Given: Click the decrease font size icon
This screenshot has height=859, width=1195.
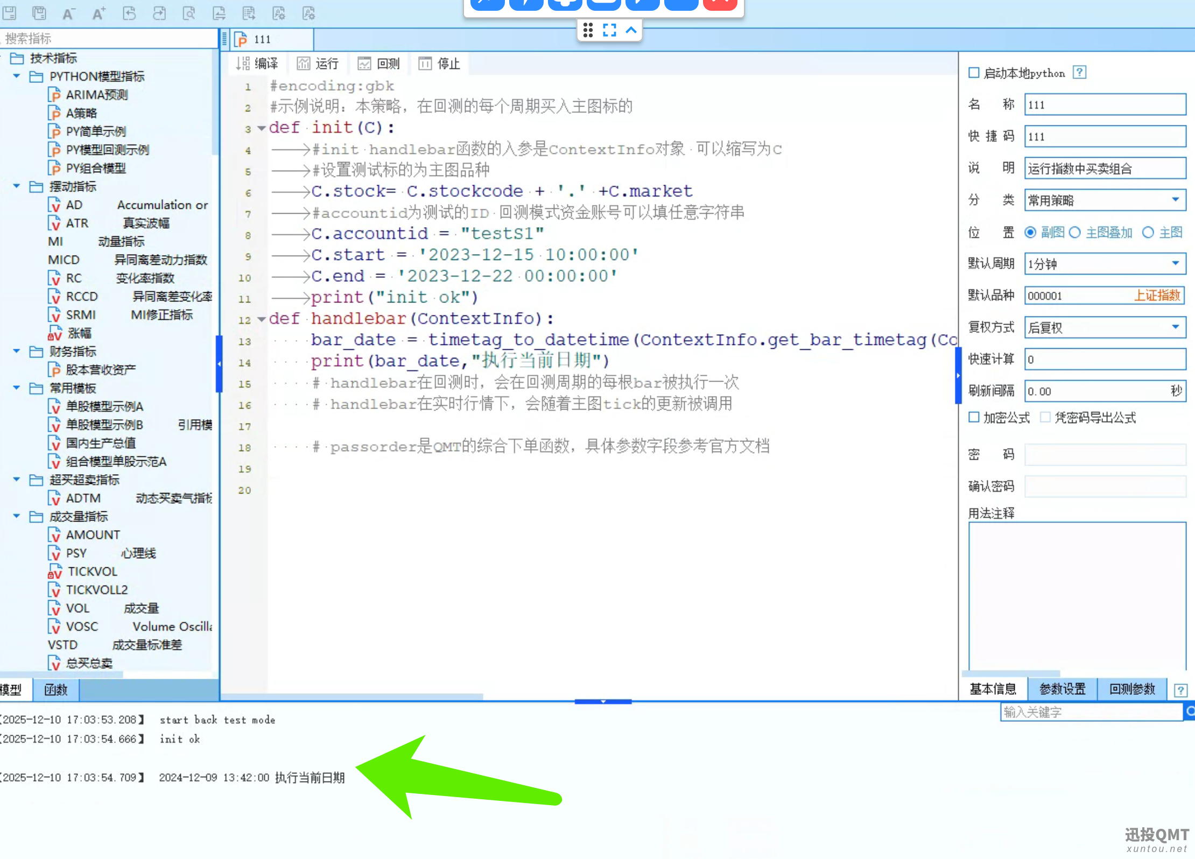Looking at the screenshot, I should click(x=68, y=13).
